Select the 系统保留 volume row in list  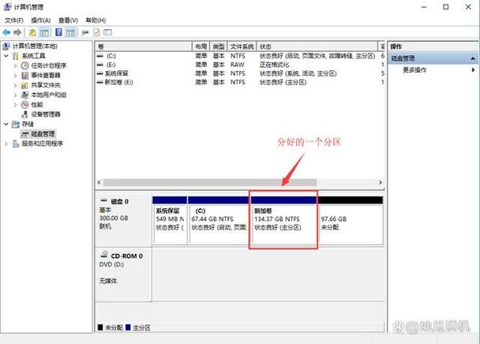coord(240,73)
